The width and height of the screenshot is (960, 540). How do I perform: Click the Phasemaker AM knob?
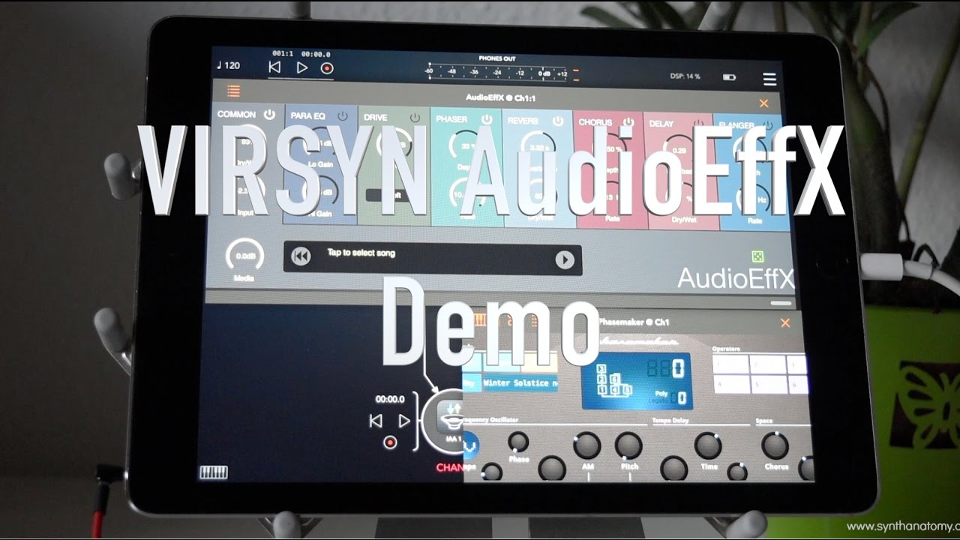(x=586, y=445)
